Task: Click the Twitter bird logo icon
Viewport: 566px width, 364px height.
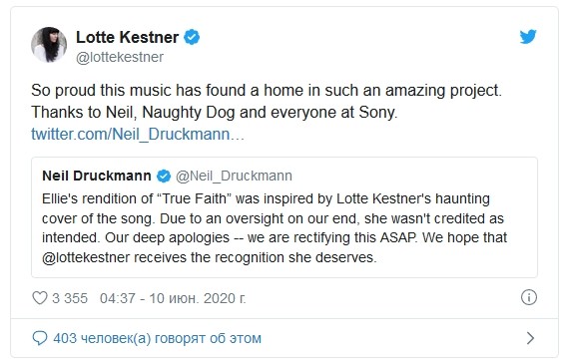Action: [x=528, y=37]
